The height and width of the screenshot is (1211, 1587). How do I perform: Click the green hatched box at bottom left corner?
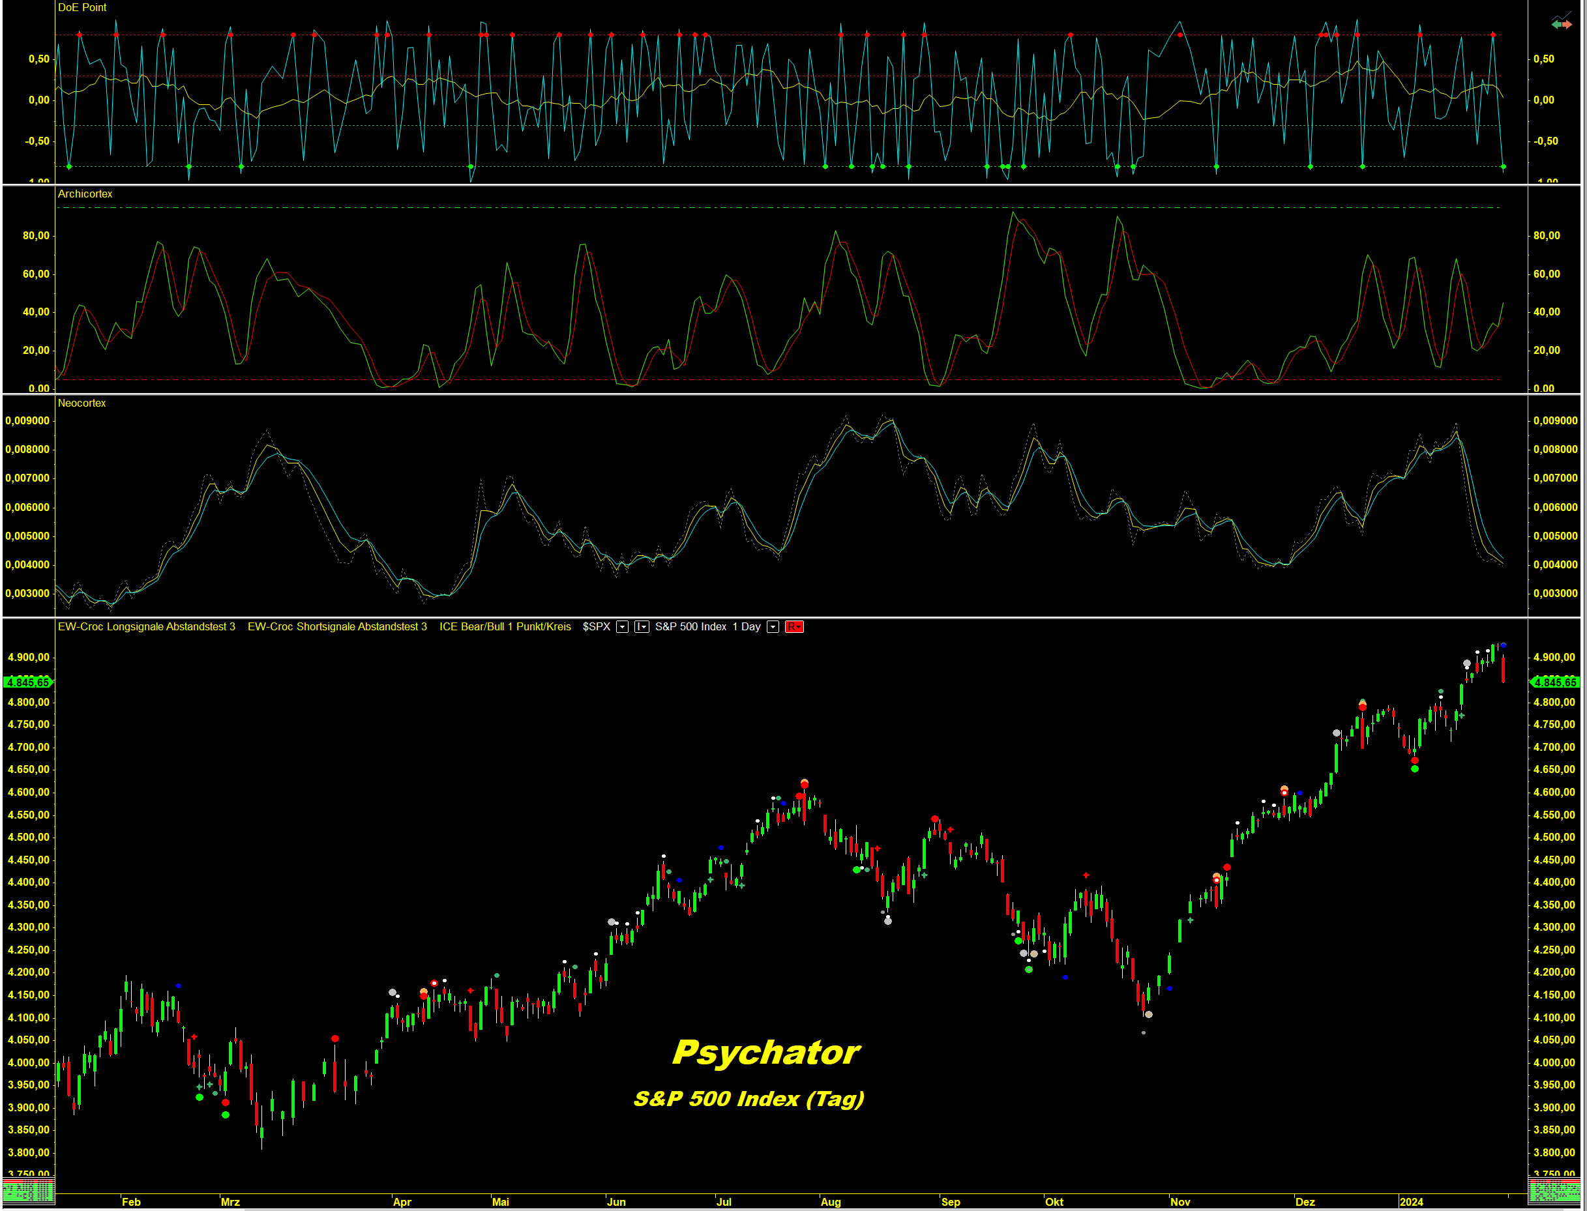pos(28,1191)
